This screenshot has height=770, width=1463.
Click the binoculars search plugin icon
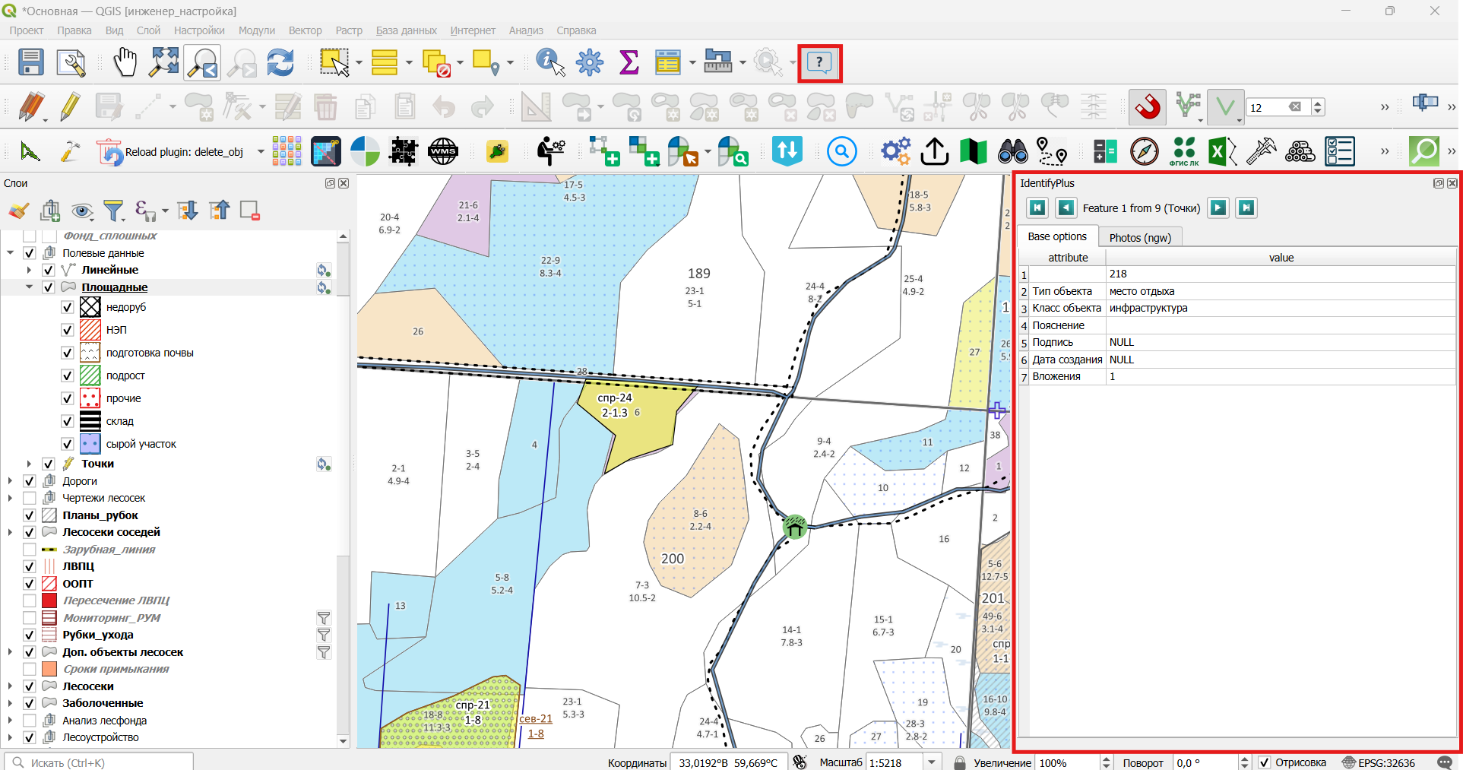[x=1012, y=151]
